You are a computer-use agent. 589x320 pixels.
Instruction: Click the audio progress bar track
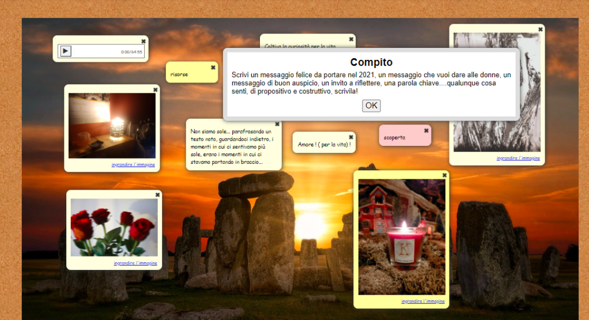(x=95, y=51)
